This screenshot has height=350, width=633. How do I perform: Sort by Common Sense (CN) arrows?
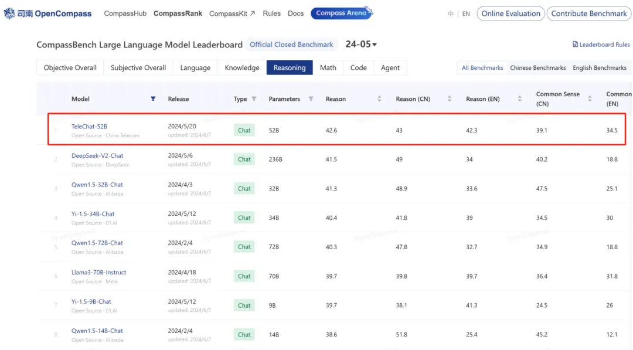point(590,98)
